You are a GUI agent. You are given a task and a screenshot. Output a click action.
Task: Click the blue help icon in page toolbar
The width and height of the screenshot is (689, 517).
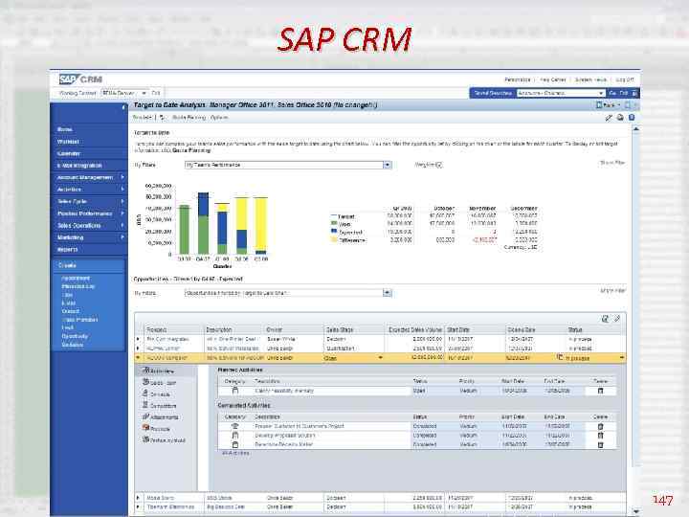tap(632, 118)
